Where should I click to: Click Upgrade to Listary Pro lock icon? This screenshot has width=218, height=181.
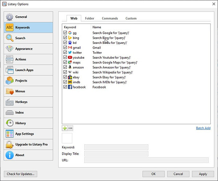[9, 144]
